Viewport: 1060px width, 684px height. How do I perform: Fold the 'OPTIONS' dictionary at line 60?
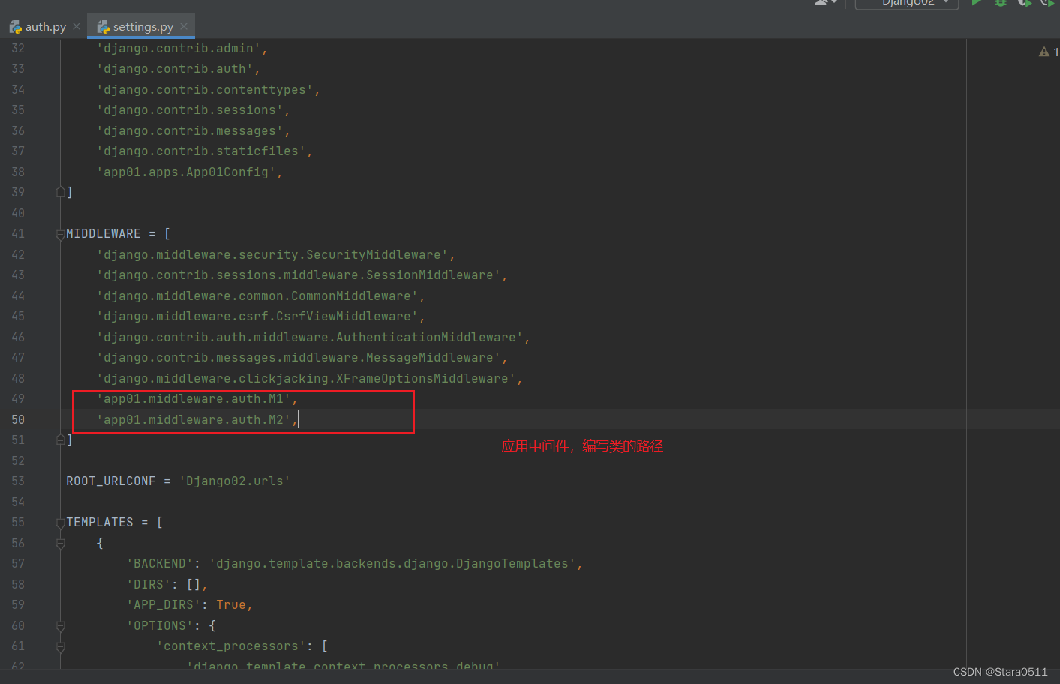point(61,626)
